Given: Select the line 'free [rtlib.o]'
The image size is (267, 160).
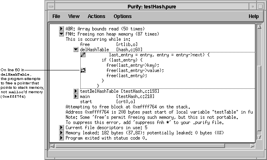Looking at the screenshot, I should point(109,44).
